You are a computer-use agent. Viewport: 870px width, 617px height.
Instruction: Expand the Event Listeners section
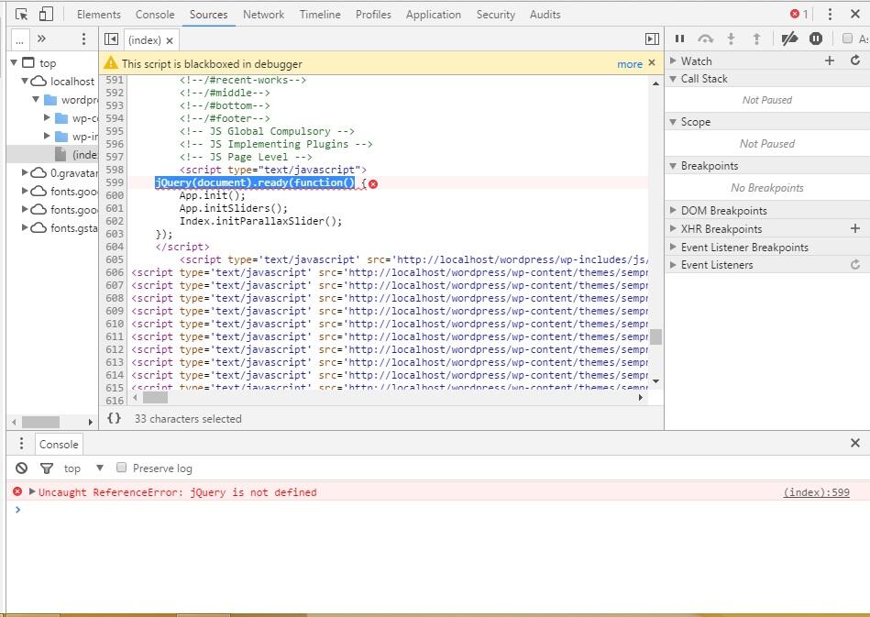673,265
